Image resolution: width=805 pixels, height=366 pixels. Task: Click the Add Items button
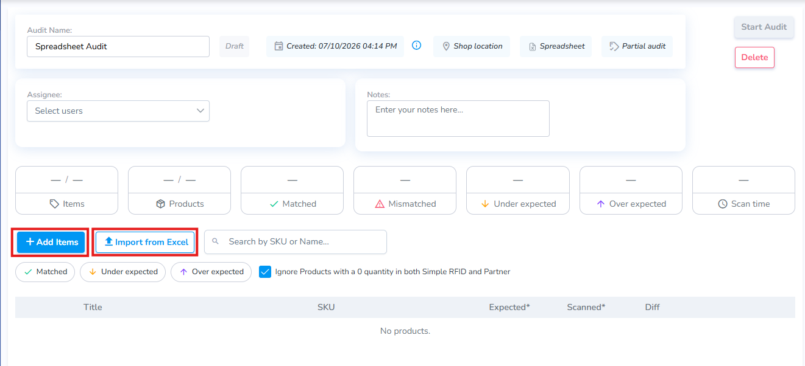point(51,242)
